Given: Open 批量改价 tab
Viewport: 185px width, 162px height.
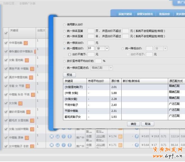Looking at the screenshot, I should pyautogui.click(x=164, y=14).
